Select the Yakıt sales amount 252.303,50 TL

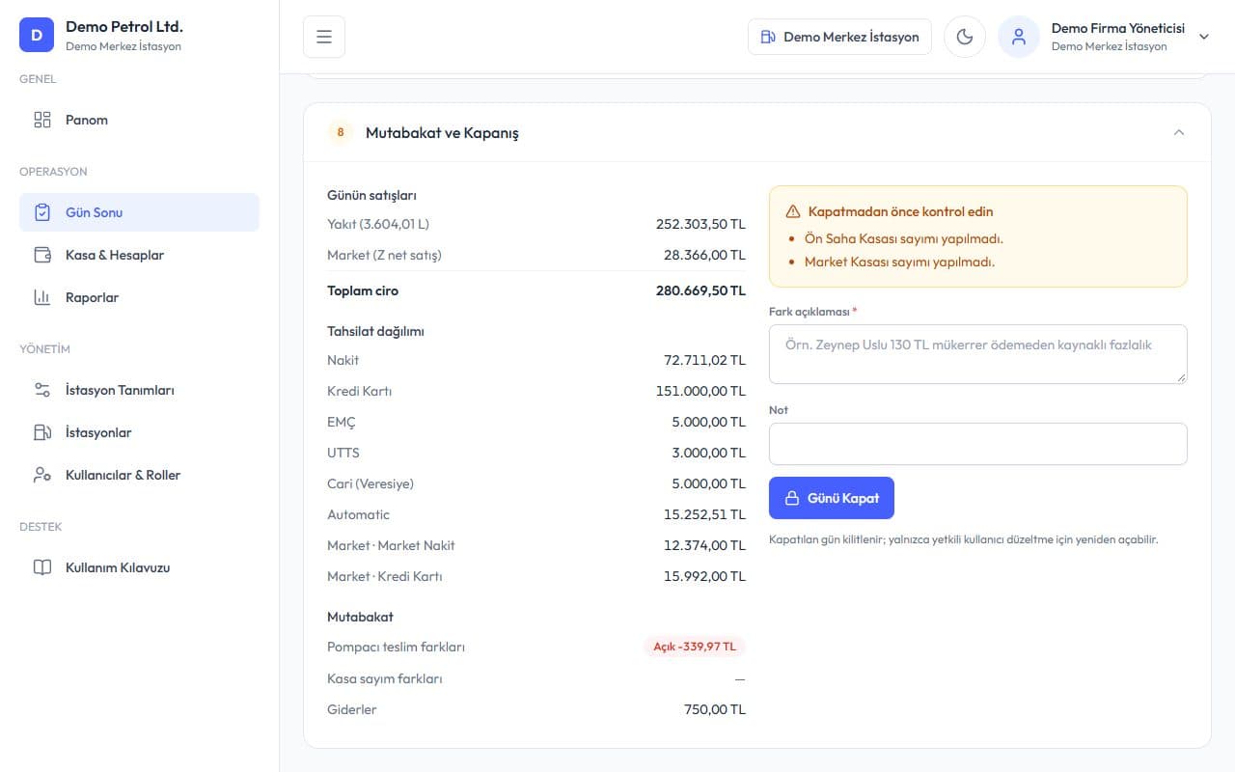tap(700, 224)
